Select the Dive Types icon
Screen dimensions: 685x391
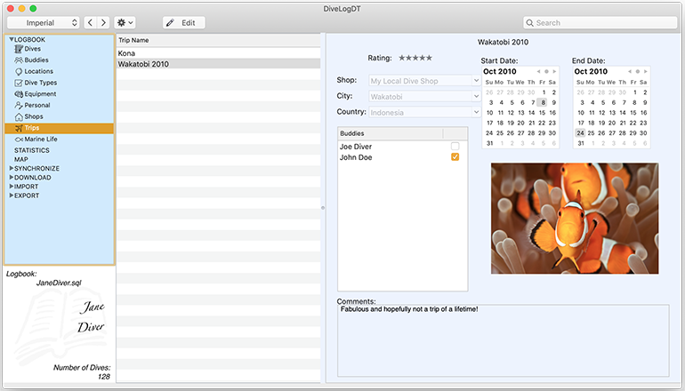click(19, 83)
